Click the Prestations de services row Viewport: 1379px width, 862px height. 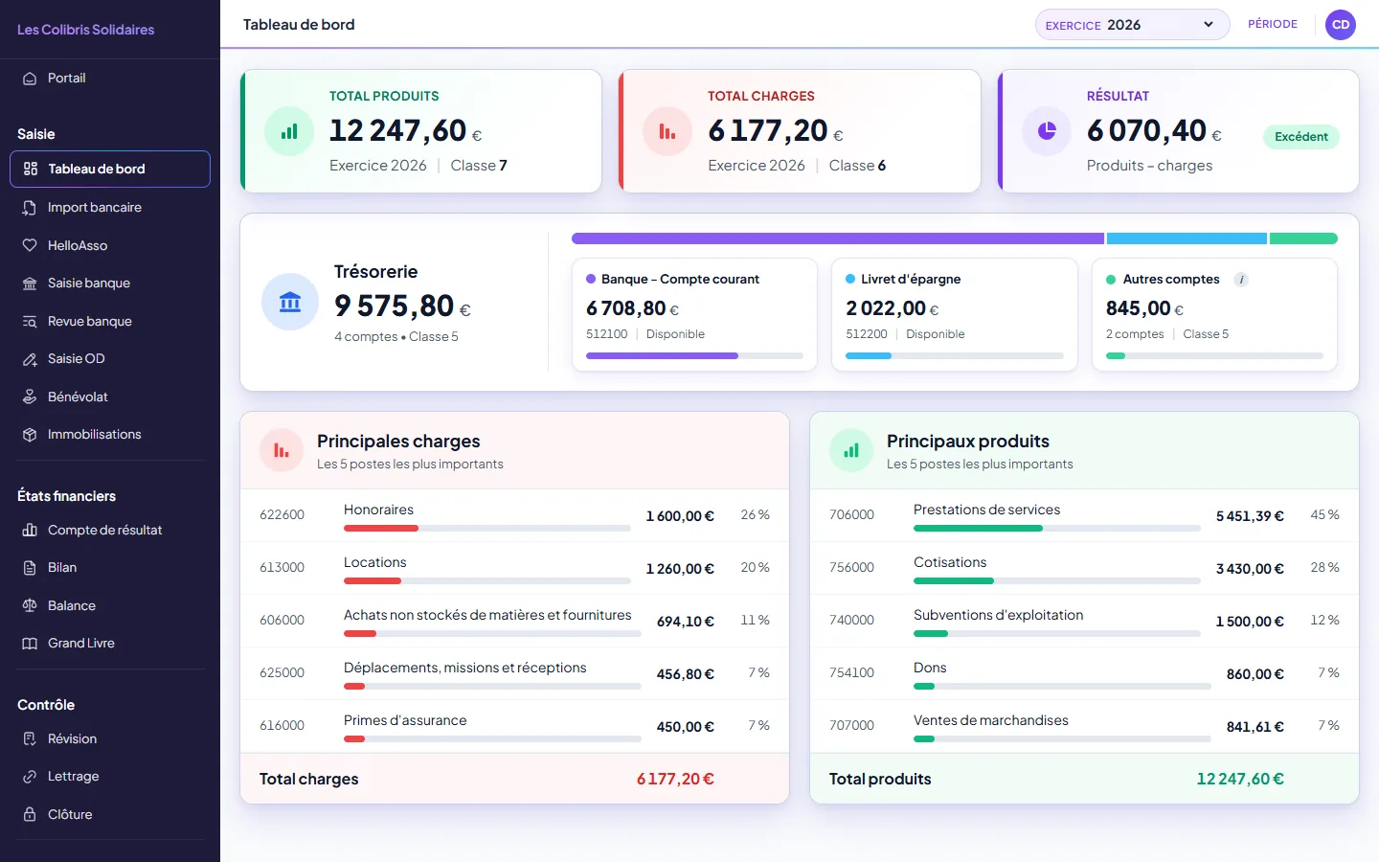(1084, 515)
